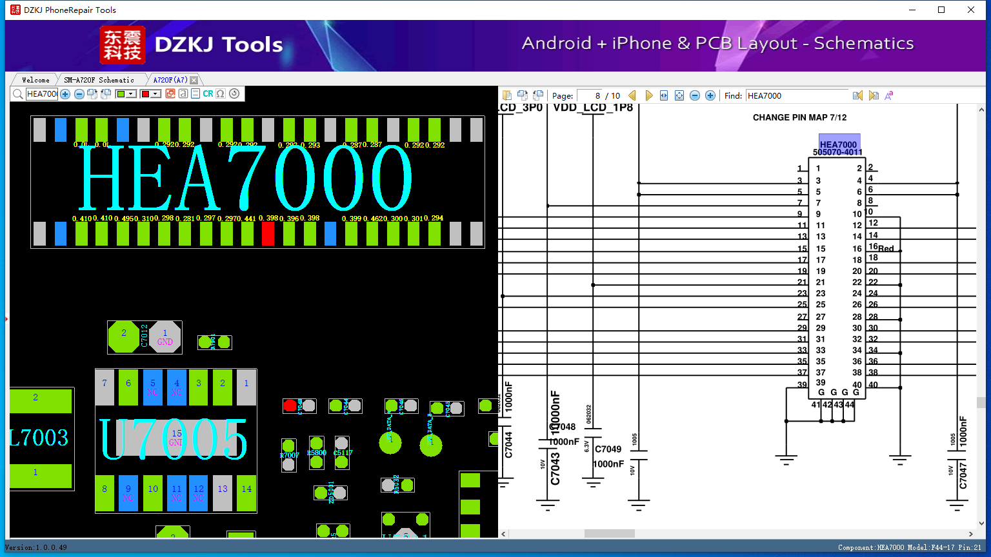Minimize the DZKJ PhoneRepair Tools window
The width and height of the screenshot is (991, 557).
[912, 10]
